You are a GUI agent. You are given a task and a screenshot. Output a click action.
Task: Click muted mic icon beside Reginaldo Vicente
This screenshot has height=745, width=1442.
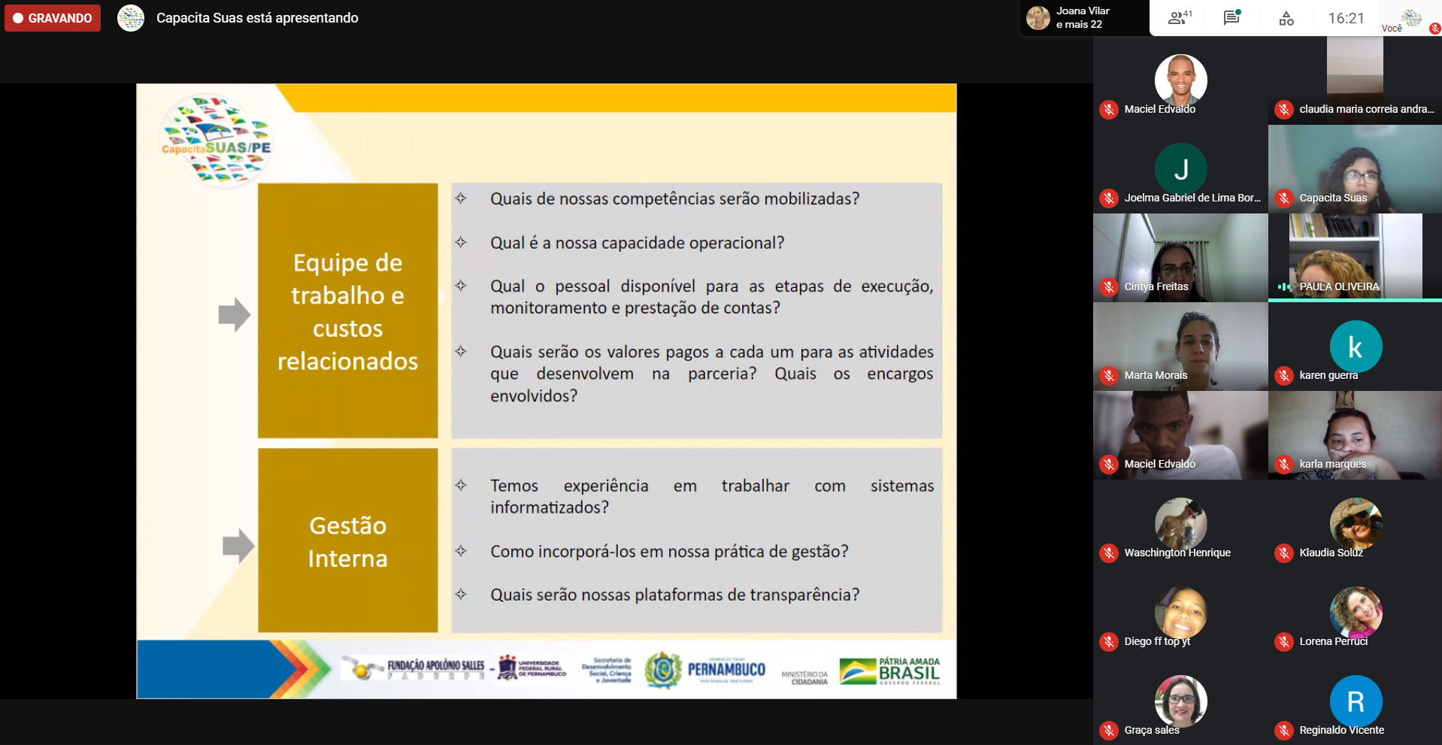[x=1284, y=730]
